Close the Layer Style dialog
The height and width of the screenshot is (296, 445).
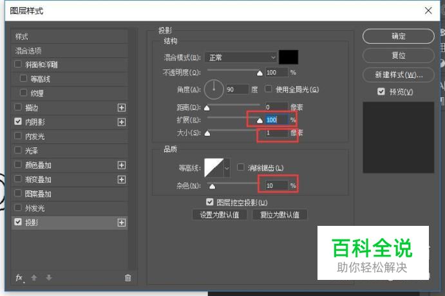(428, 11)
